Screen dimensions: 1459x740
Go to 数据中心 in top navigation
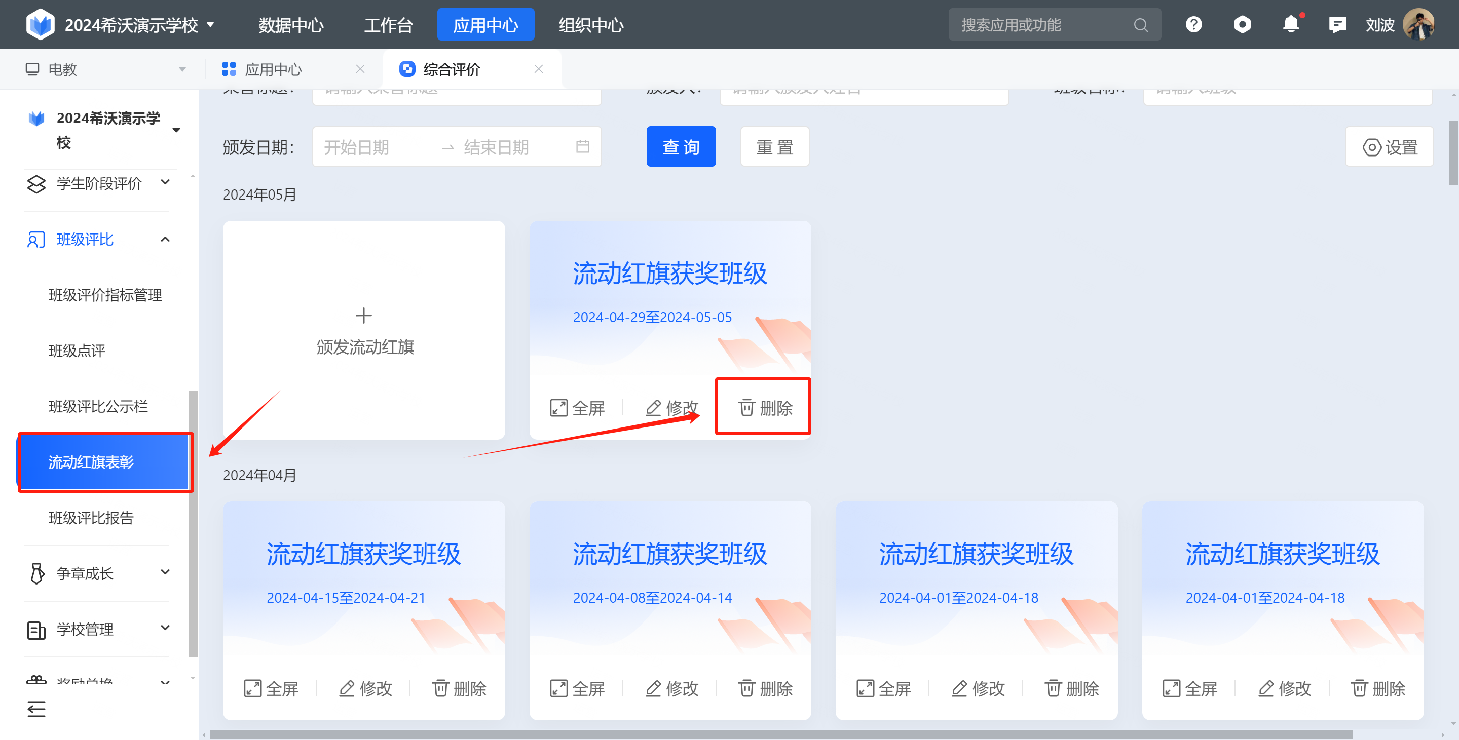click(x=291, y=25)
